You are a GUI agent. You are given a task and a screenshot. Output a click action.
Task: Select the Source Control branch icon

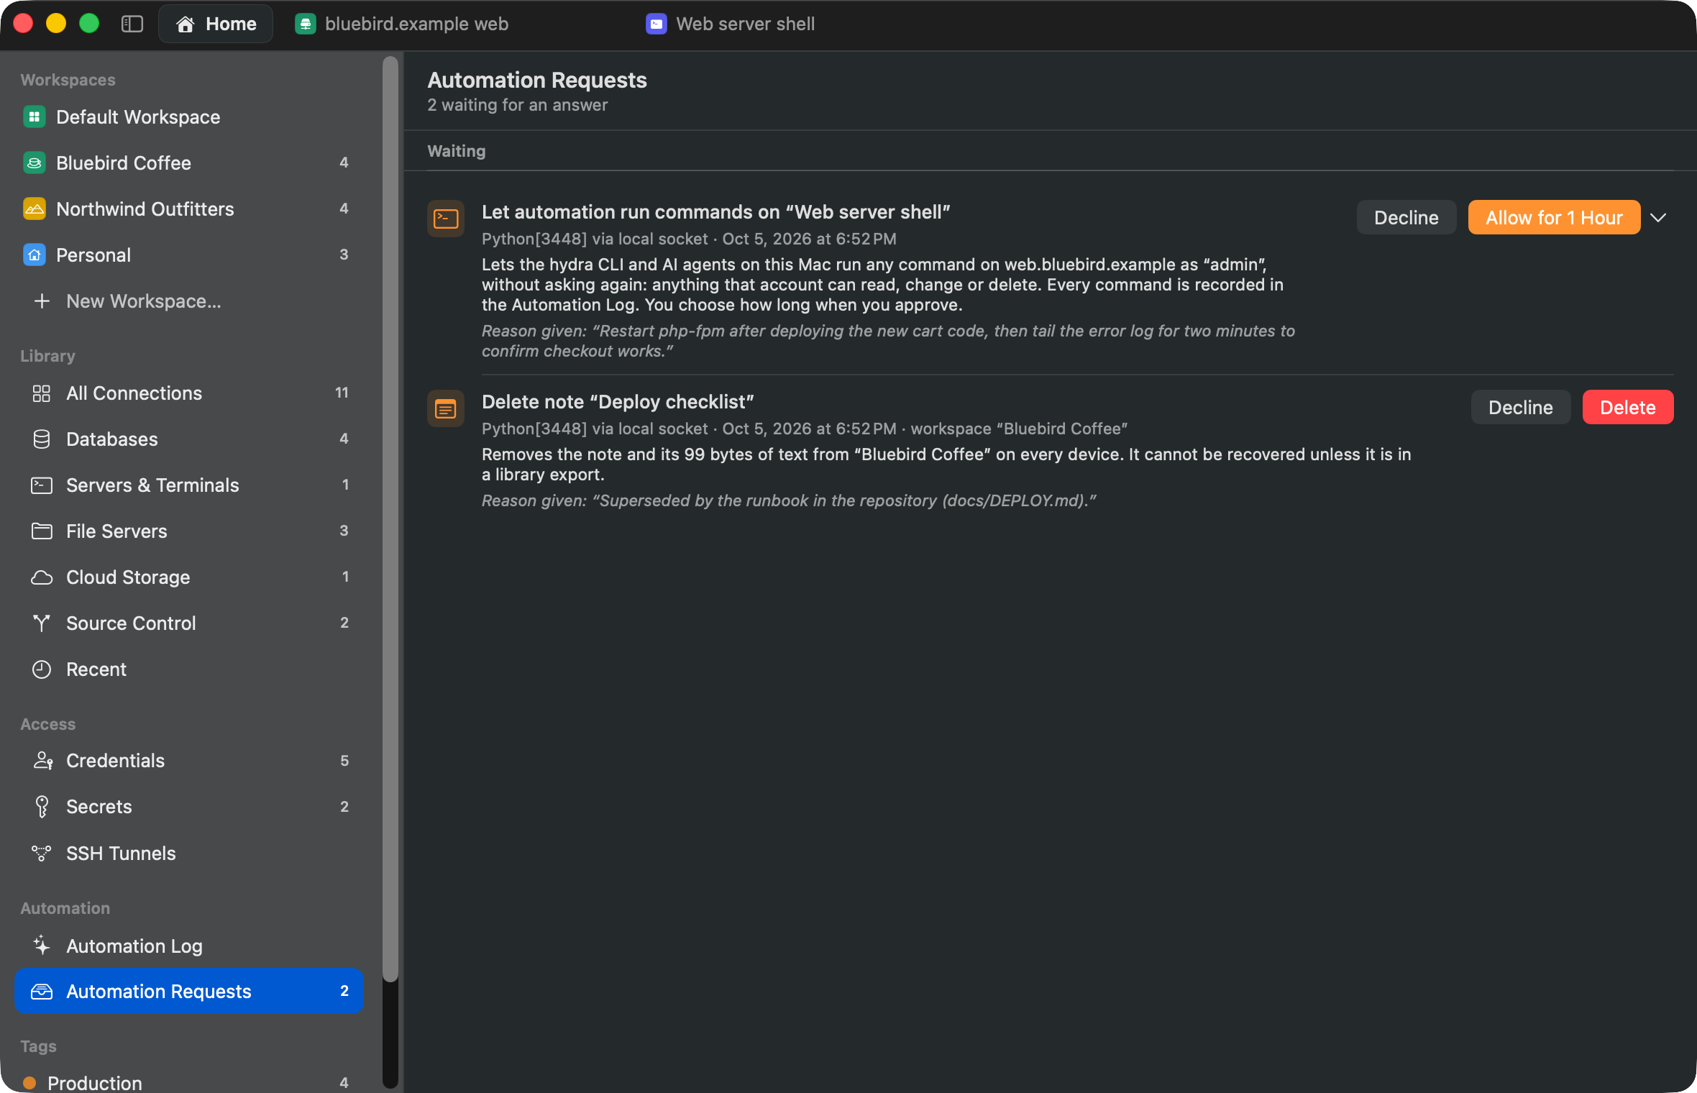[x=42, y=623]
